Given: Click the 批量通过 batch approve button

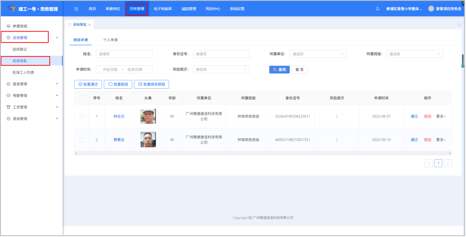Looking at the screenshot, I should coord(88,84).
